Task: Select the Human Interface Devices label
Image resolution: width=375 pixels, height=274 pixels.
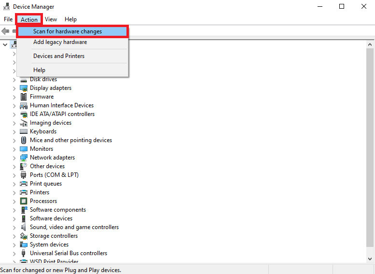Action: click(x=62, y=105)
